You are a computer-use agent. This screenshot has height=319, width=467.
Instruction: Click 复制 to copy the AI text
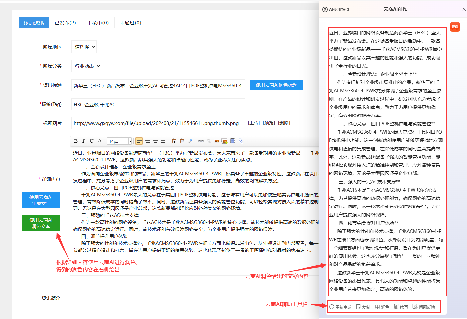click(x=363, y=307)
